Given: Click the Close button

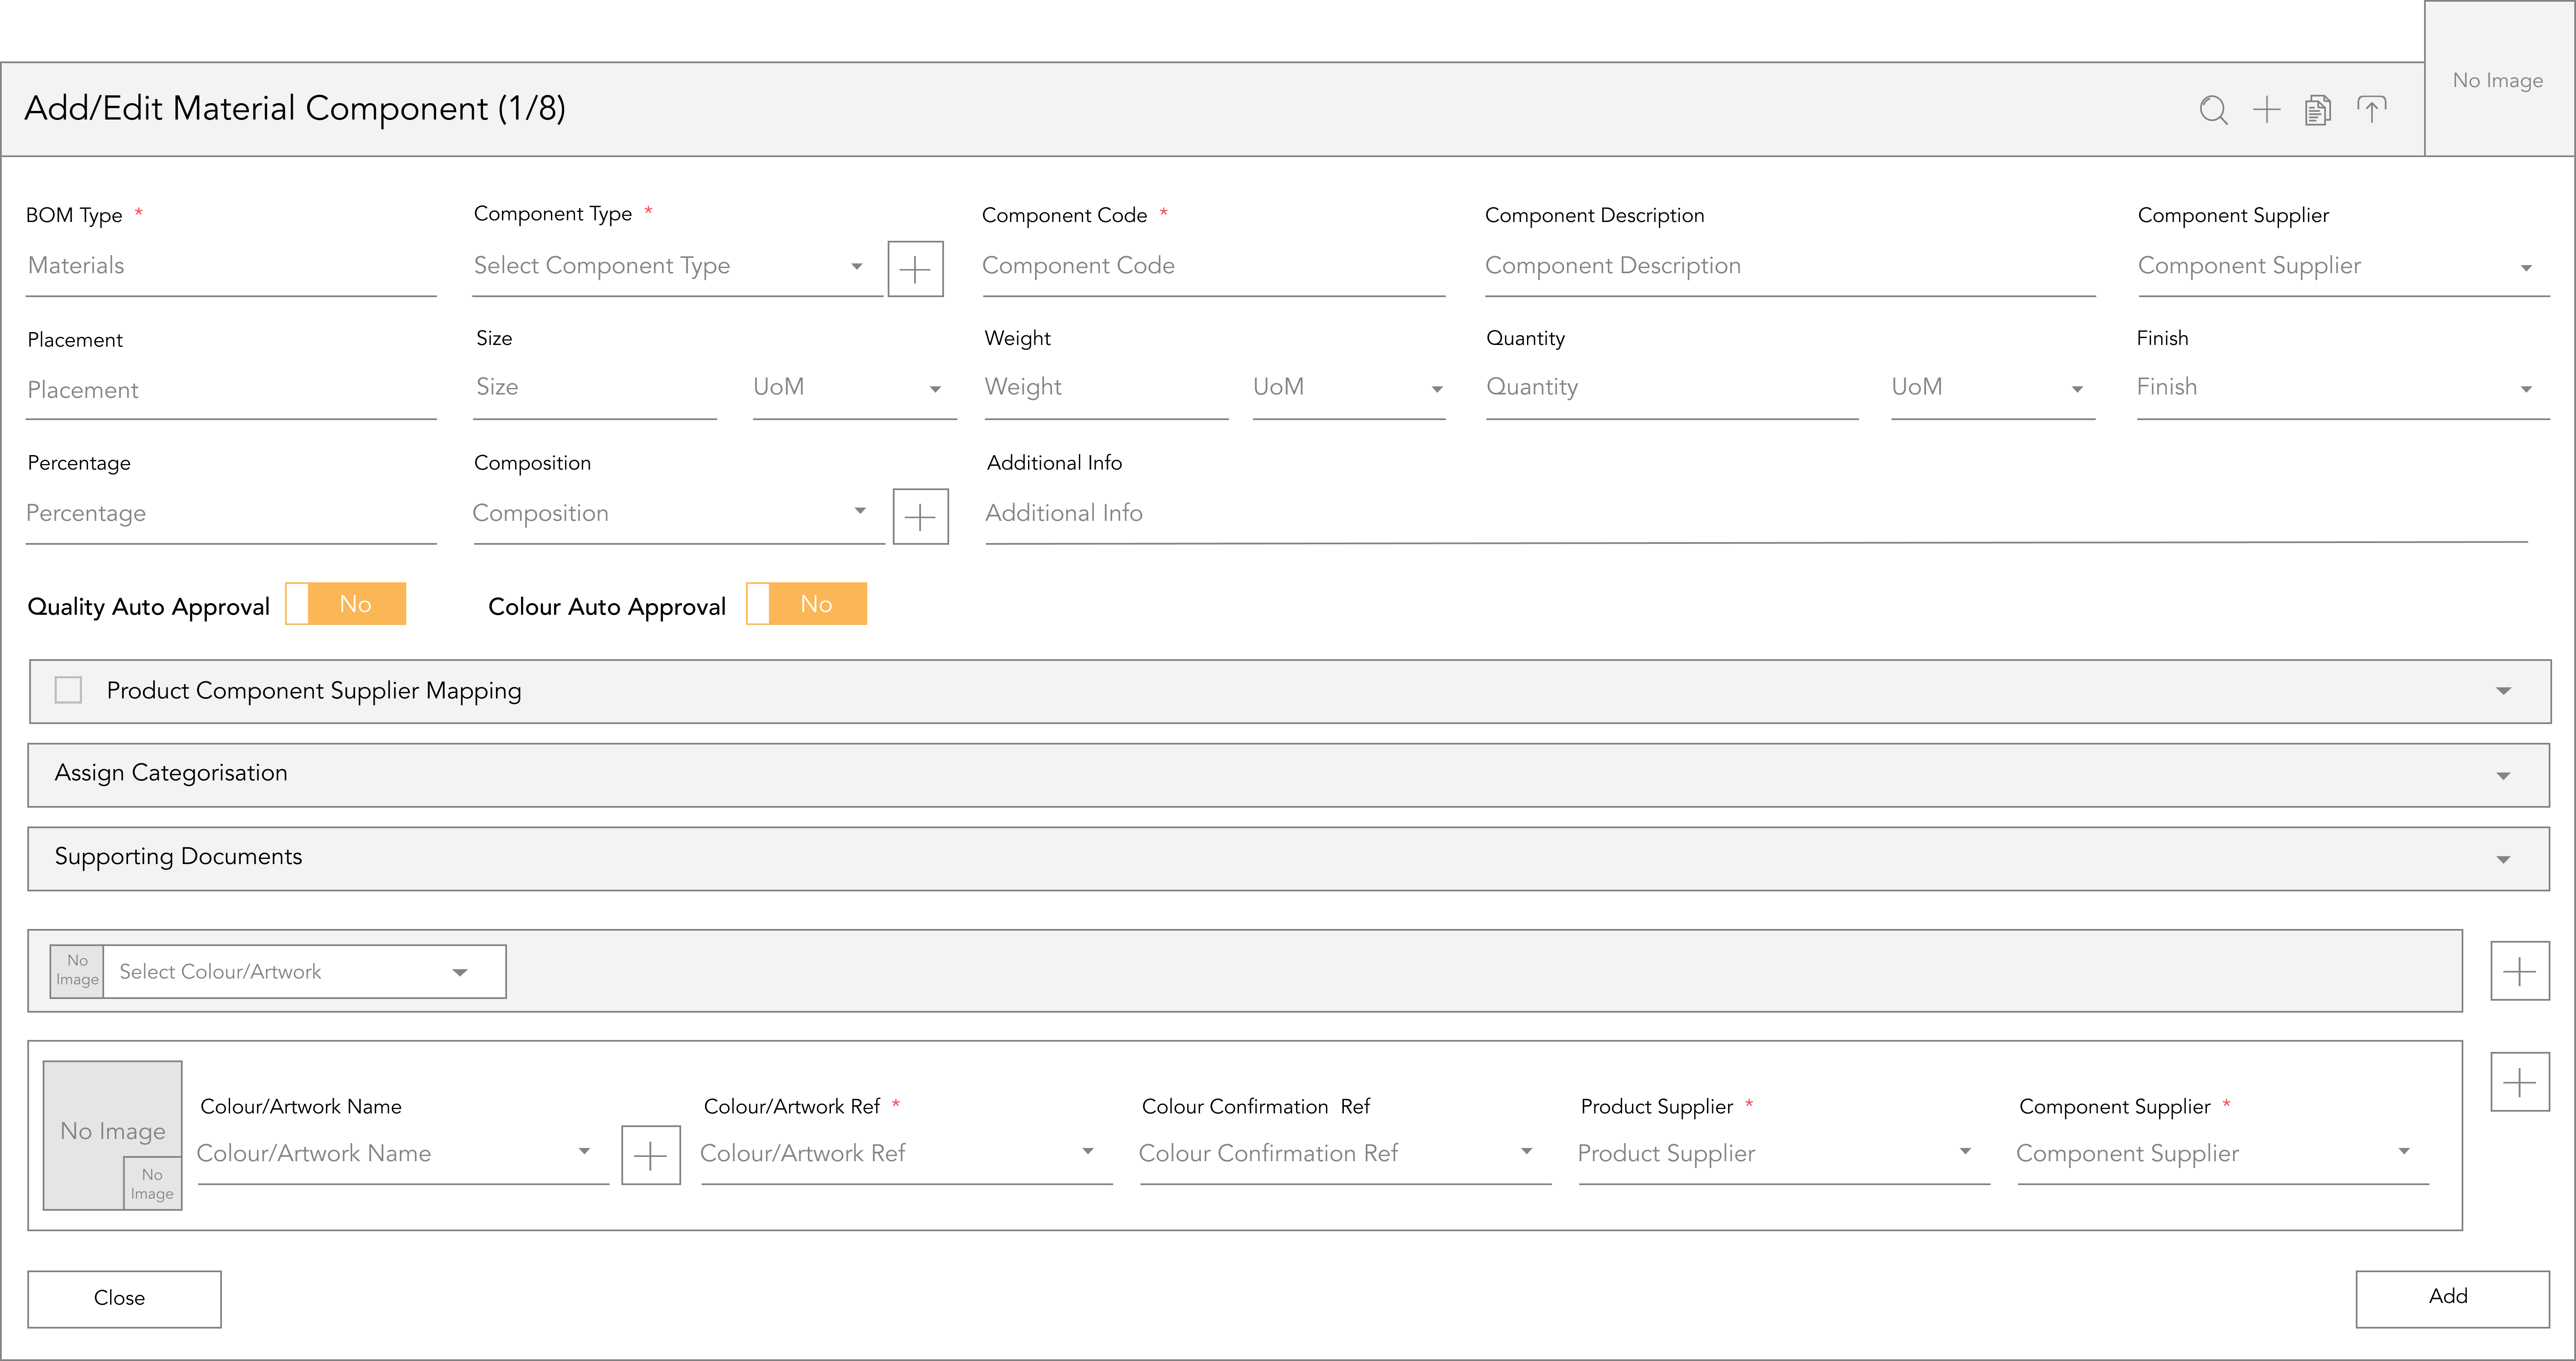Looking at the screenshot, I should [119, 1296].
